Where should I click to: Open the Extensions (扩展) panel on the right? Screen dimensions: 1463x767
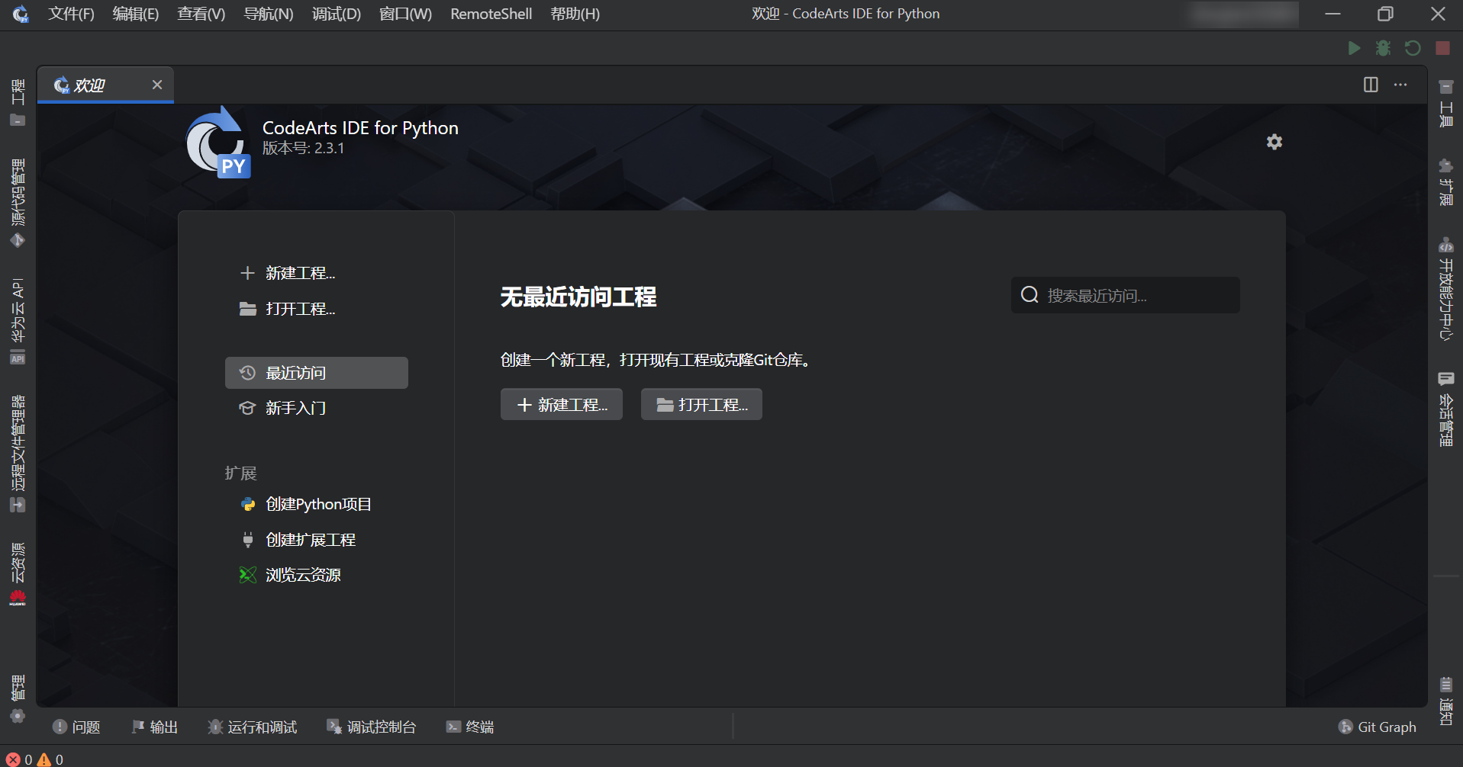point(1445,183)
